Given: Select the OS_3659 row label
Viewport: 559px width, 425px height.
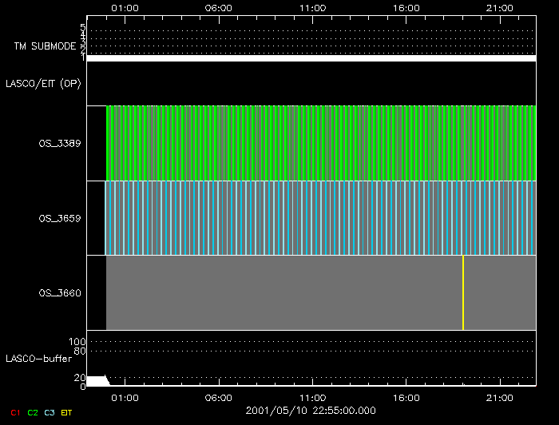Looking at the screenshot, I should [x=59, y=217].
